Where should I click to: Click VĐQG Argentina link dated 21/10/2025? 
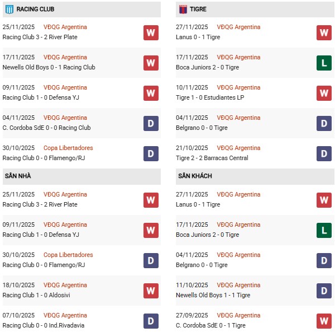point(238,148)
